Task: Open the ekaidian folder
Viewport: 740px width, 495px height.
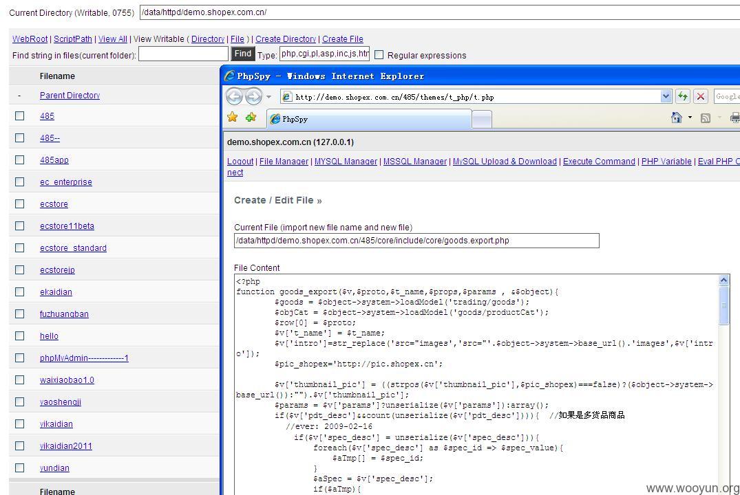Action: (x=56, y=291)
